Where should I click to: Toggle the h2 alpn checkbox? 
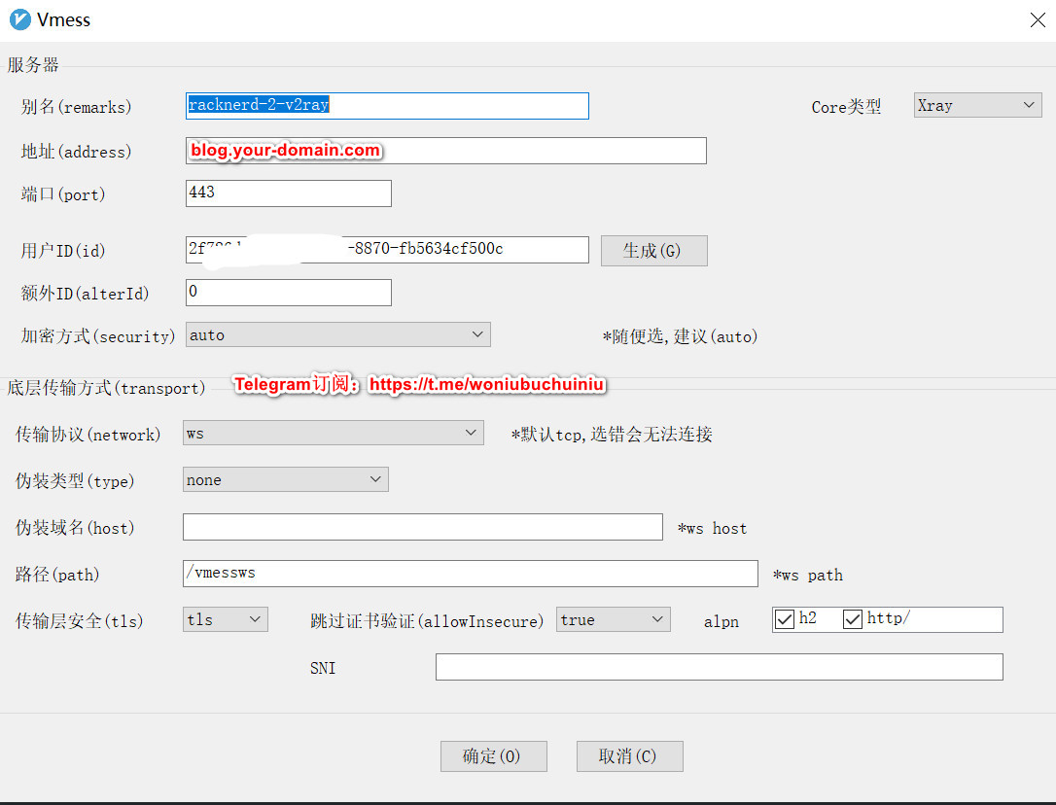(786, 619)
